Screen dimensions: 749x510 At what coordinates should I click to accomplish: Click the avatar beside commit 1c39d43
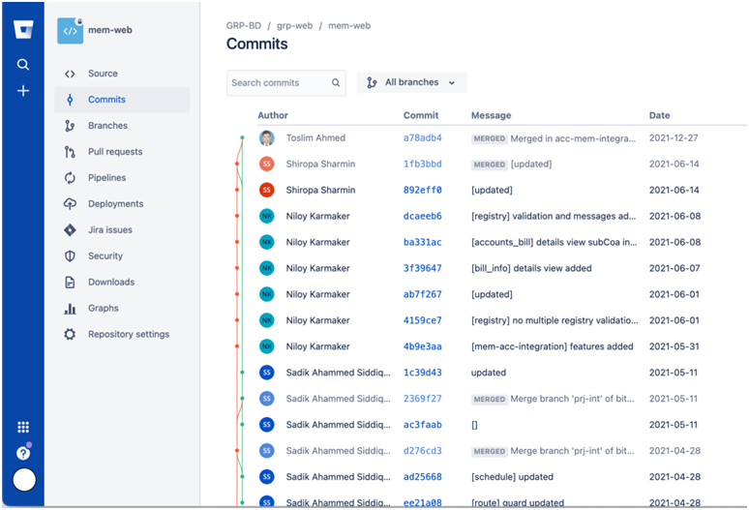266,373
